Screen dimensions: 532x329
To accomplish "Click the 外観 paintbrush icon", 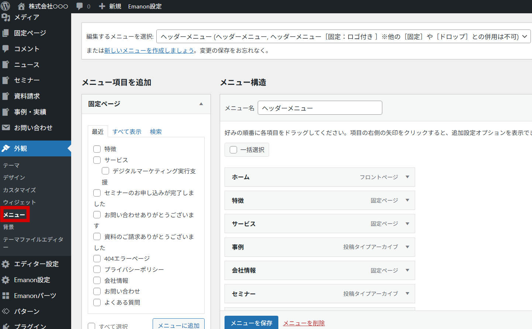I will coord(6,148).
